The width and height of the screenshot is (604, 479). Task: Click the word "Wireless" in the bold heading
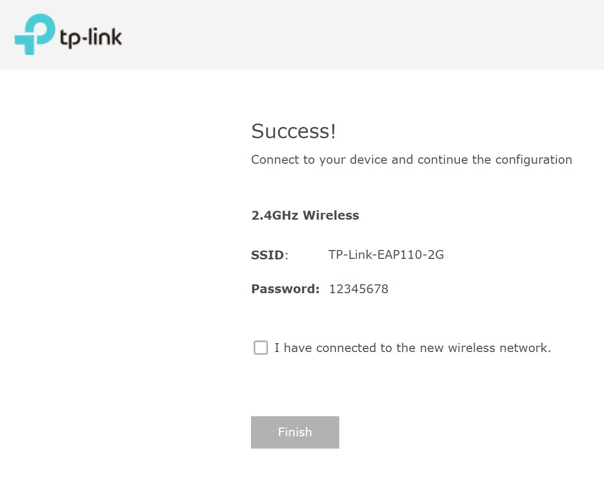tap(331, 215)
